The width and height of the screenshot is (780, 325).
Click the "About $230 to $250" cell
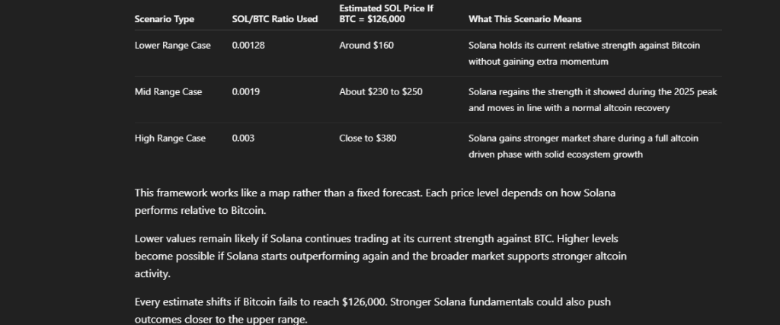coord(381,92)
